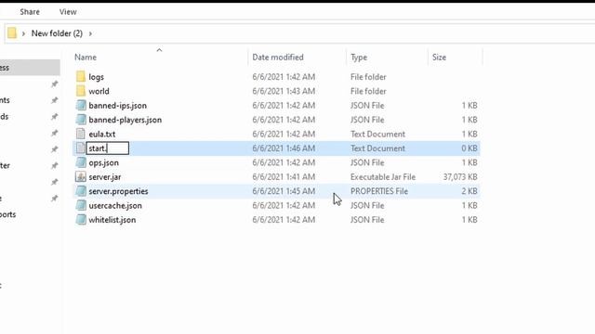The width and height of the screenshot is (595, 334).
Task: Click the '37,073 KB' size value
Action: click(x=460, y=177)
